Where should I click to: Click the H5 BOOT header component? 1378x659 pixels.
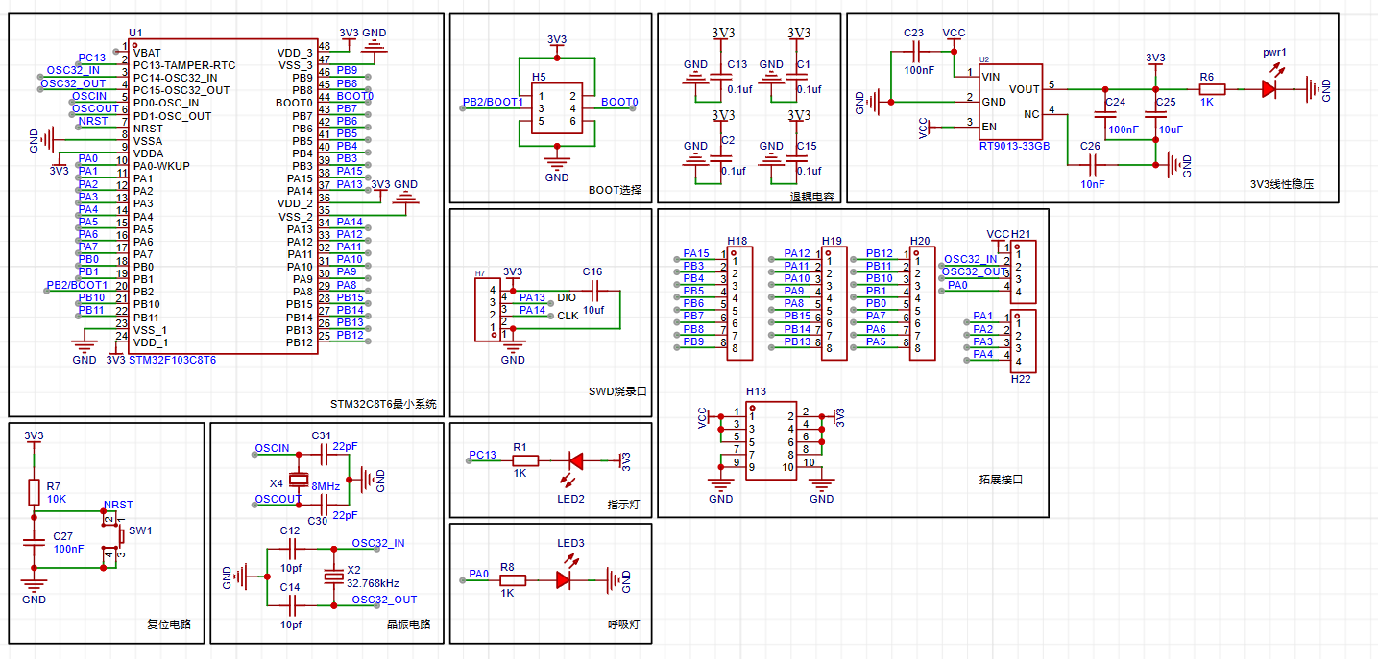pos(557,108)
